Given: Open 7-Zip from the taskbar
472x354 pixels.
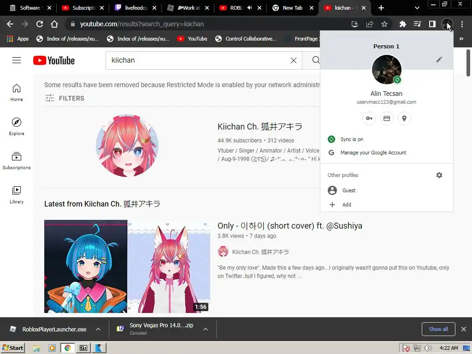Looking at the screenshot, I should (x=83, y=348).
